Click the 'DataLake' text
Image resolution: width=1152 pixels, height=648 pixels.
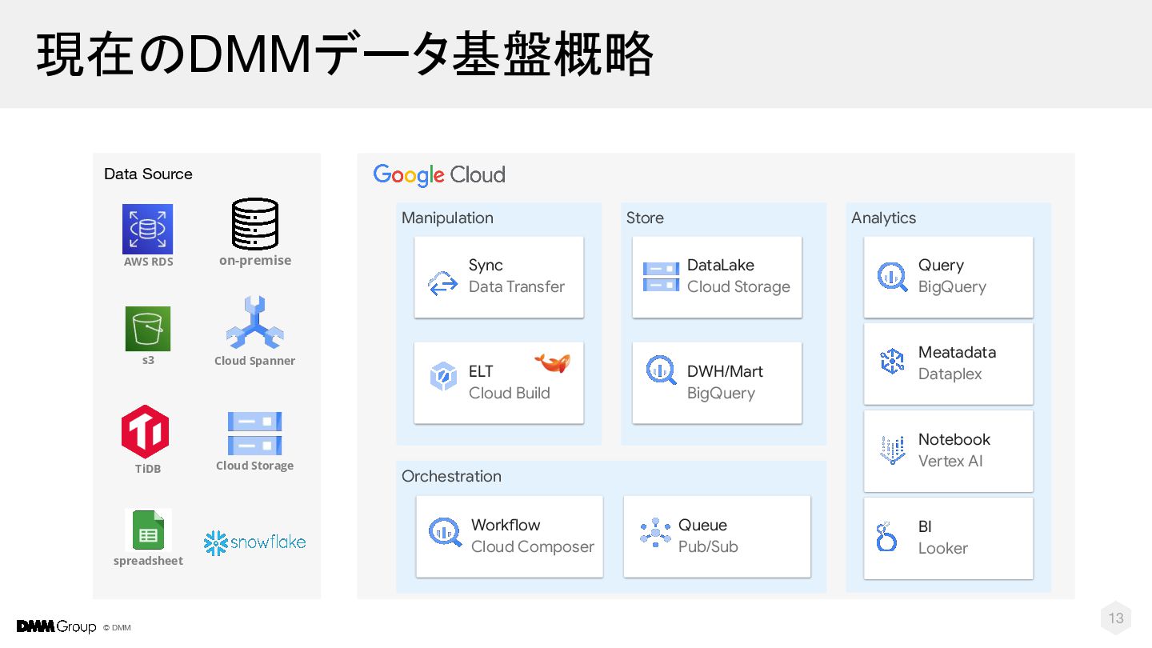[x=721, y=265]
